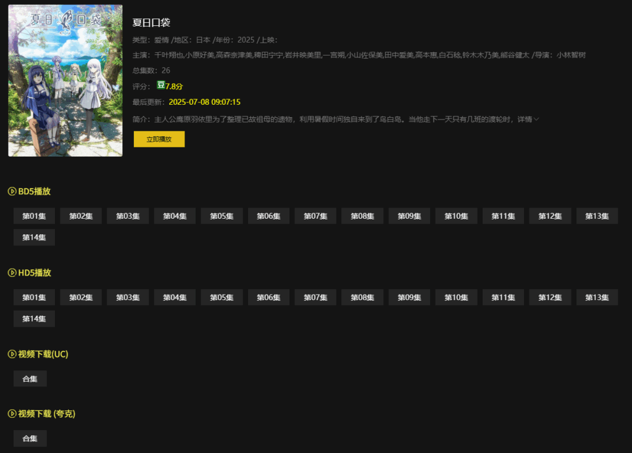The width and height of the screenshot is (632, 453).
Task: Click the 视频下载(UC) section heading
Action: click(43, 354)
